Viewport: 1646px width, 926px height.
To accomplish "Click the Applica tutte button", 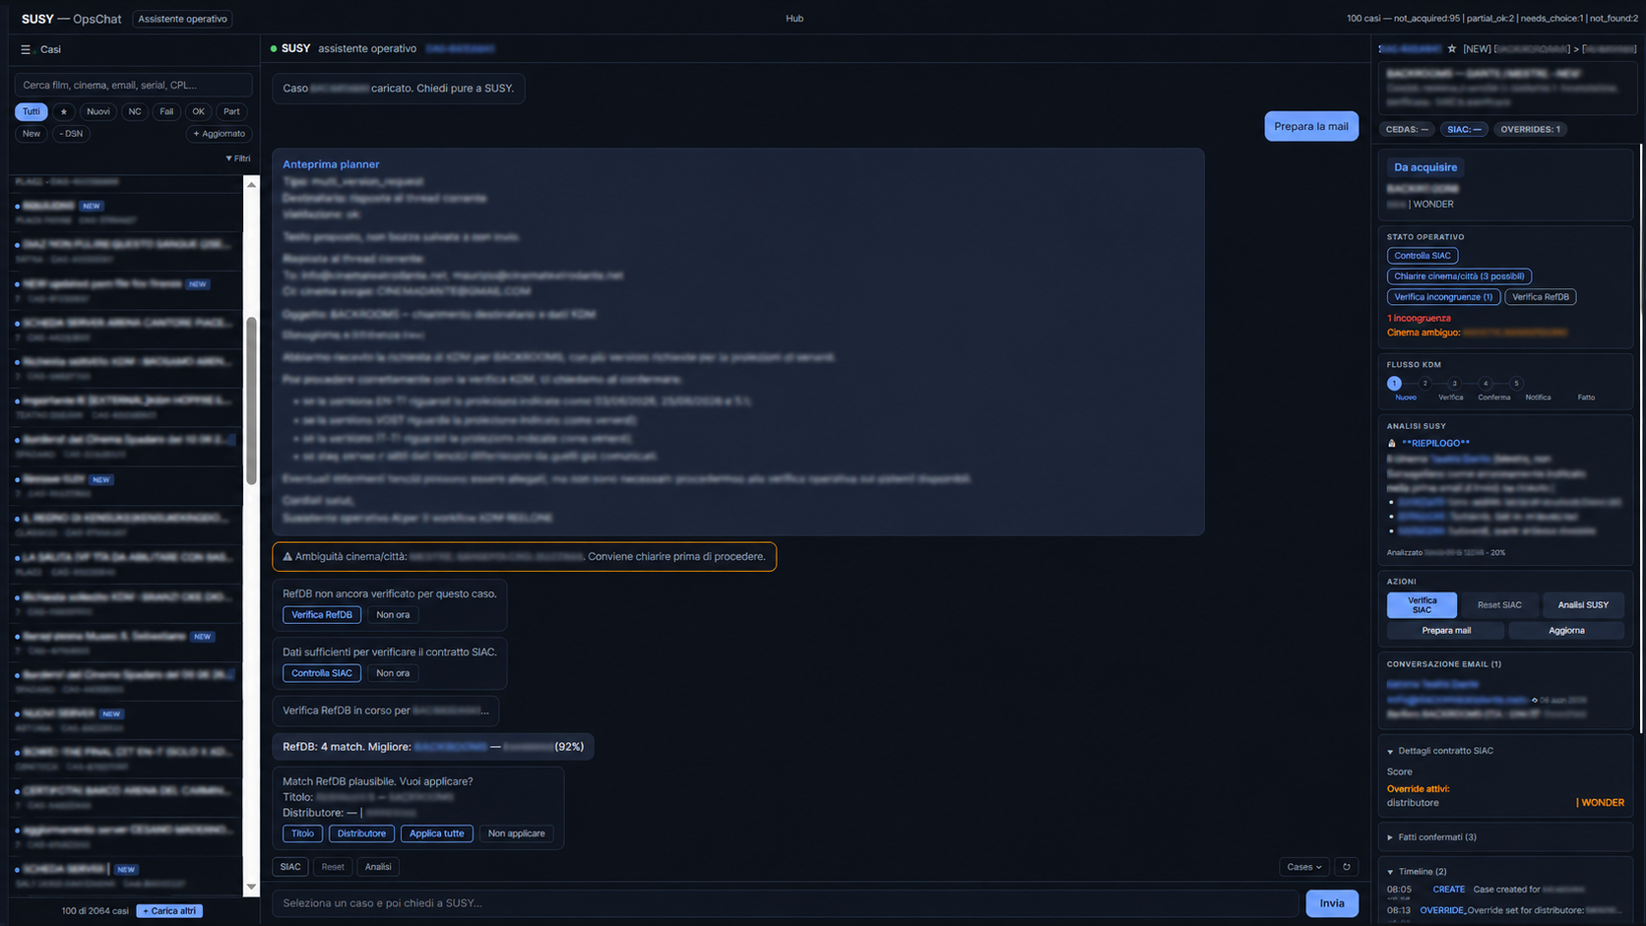I will click(436, 833).
